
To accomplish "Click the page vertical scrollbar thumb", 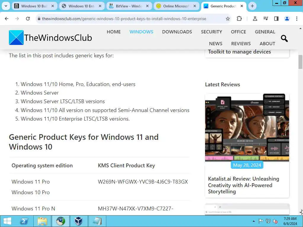I will [300, 62].
